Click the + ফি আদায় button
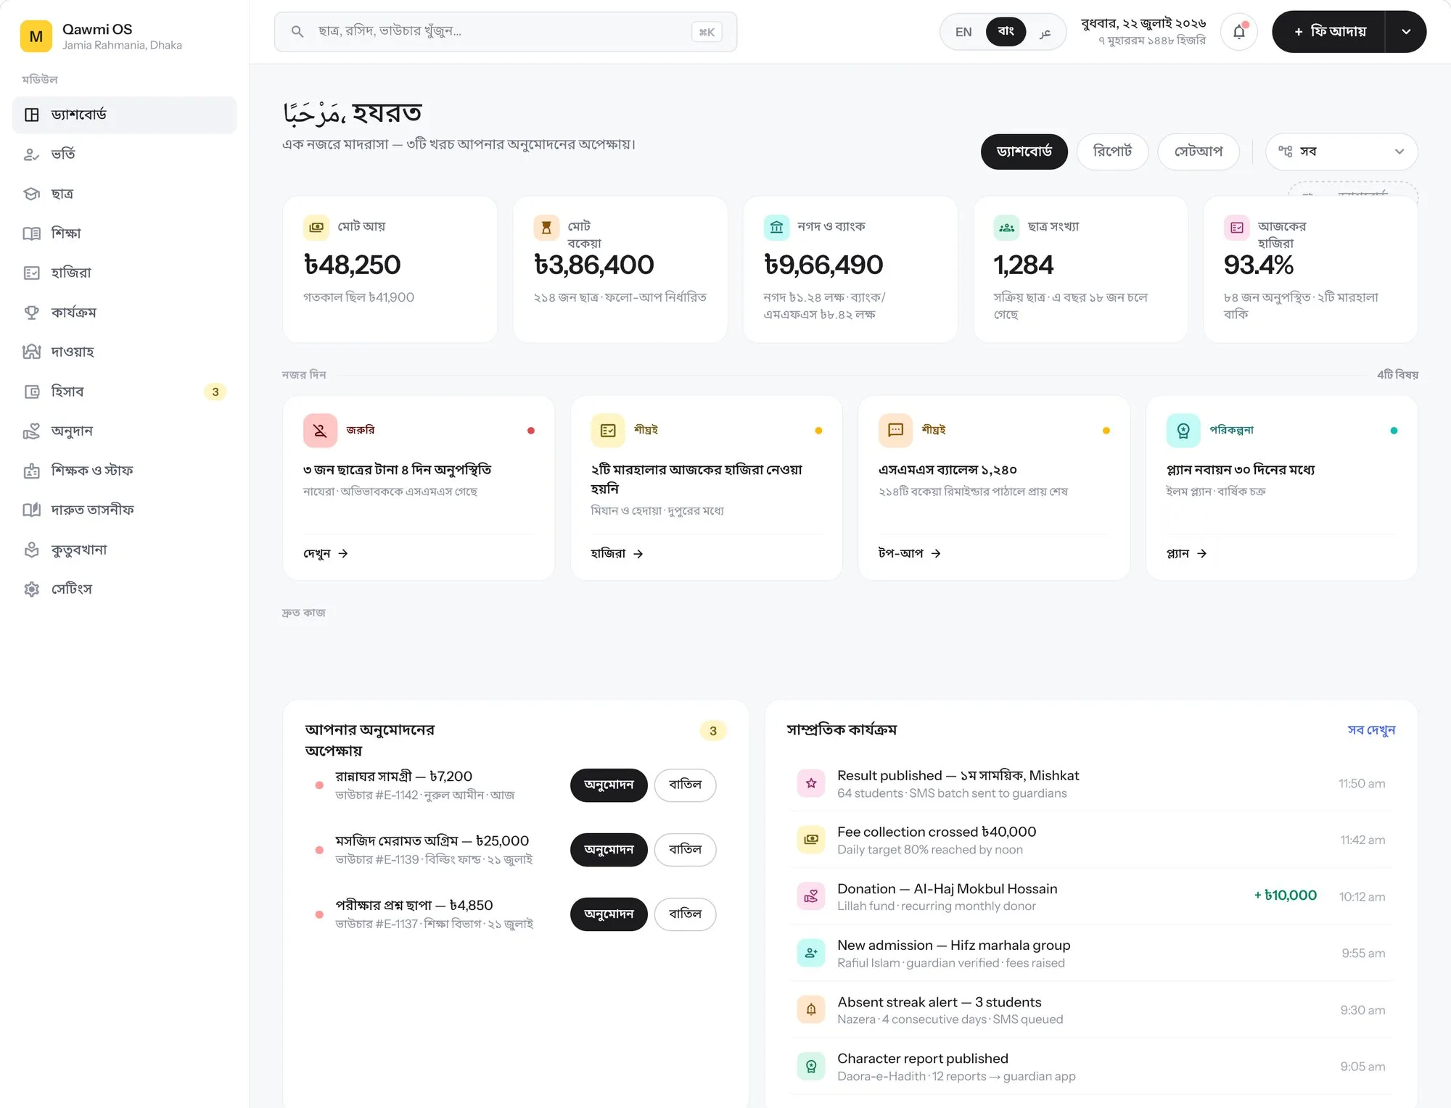1451x1108 pixels. coord(1329,32)
